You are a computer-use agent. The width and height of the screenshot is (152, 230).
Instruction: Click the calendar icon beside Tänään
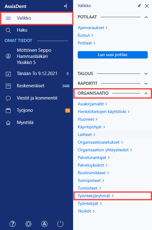tap(8, 74)
